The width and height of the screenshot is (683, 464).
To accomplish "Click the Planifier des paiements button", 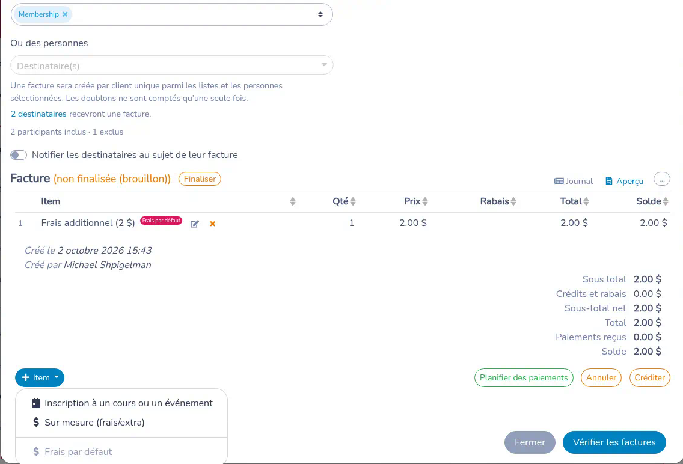I will 524,378.
